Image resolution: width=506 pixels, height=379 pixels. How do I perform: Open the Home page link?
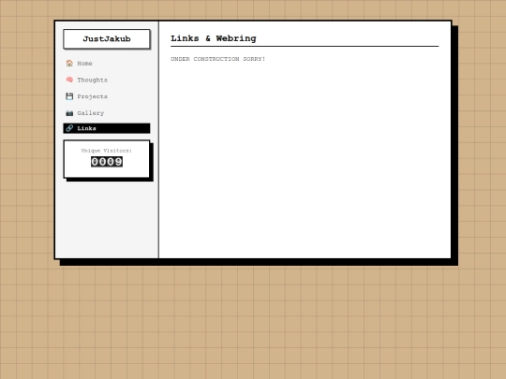click(107, 64)
